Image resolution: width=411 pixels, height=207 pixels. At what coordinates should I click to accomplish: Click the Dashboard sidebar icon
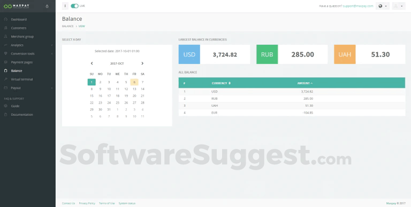[x=6, y=19]
